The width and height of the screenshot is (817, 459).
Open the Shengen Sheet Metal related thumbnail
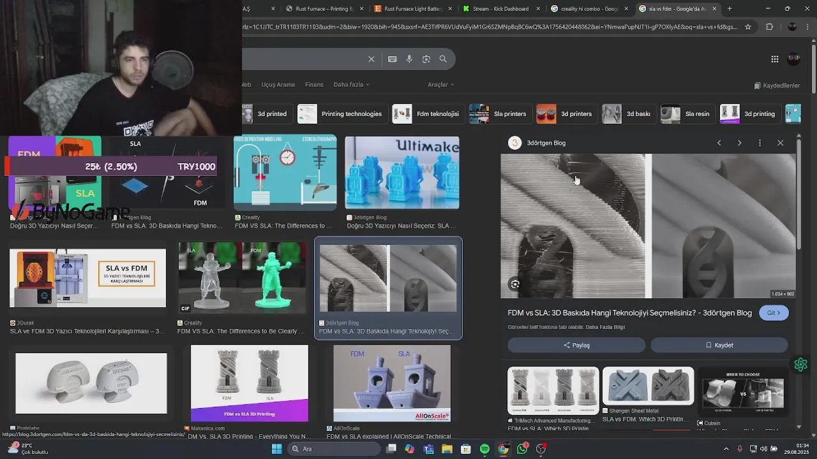point(648,386)
